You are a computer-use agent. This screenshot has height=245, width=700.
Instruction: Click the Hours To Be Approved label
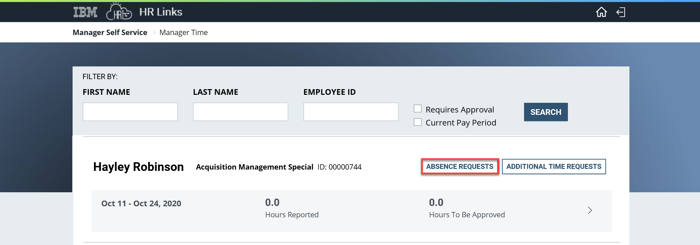[x=467, y=215]
